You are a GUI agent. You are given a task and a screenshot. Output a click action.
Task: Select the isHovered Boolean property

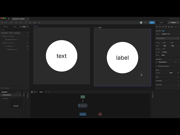pyautogui.click(x=11, y=49)
